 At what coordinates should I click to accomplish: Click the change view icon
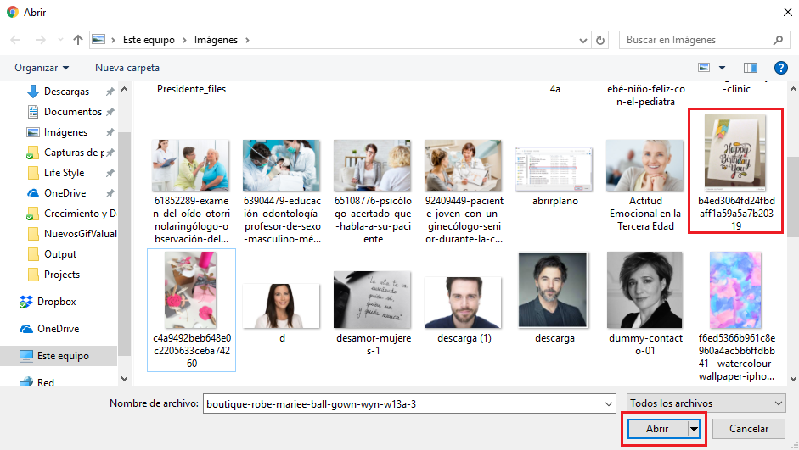(x=704, y=68)
